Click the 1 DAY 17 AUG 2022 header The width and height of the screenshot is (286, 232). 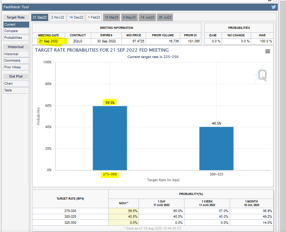161,203
